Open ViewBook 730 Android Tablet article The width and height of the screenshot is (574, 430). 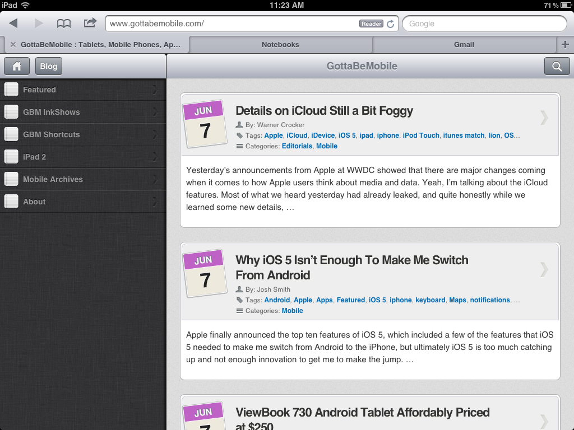363,419
